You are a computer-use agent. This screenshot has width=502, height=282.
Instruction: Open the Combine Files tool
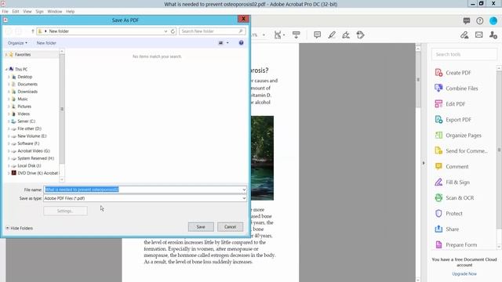pos(456,89)
